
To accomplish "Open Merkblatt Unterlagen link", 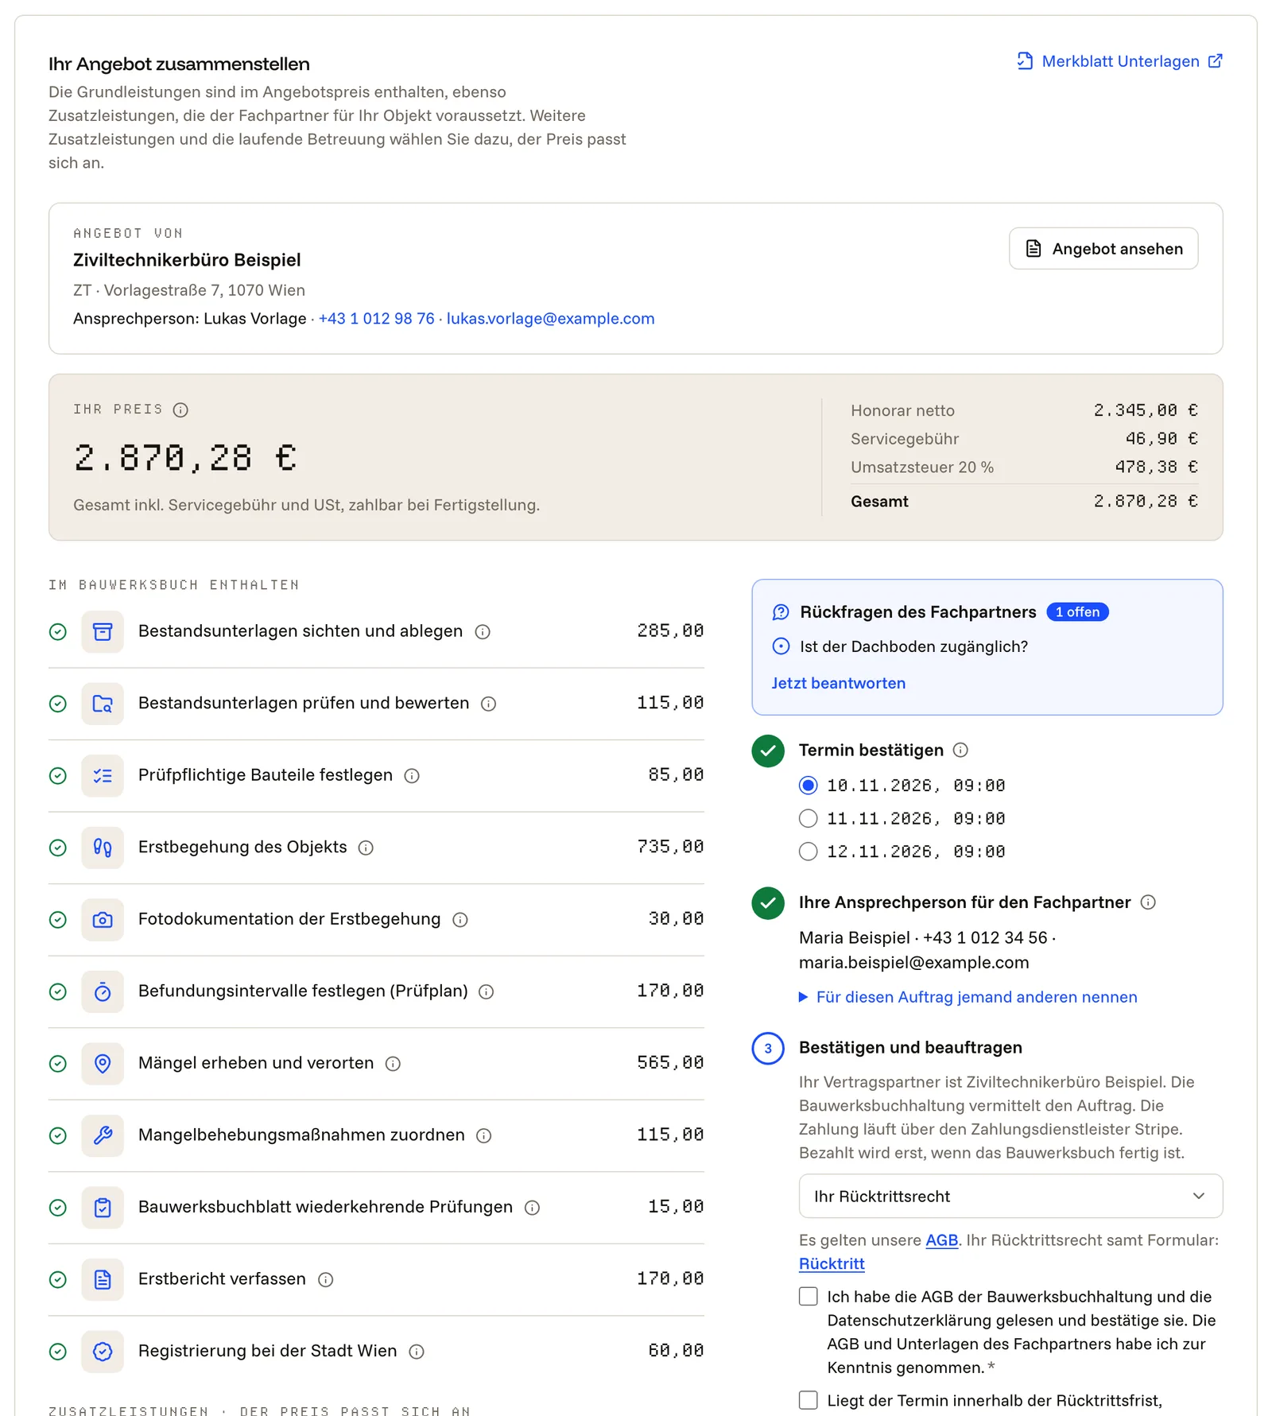I will click(1119, 61).
